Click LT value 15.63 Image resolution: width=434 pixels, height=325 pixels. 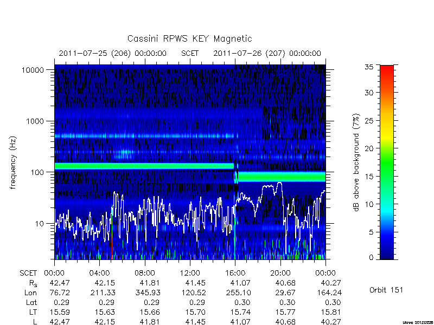pyautogui.click(x=105, y=313)
